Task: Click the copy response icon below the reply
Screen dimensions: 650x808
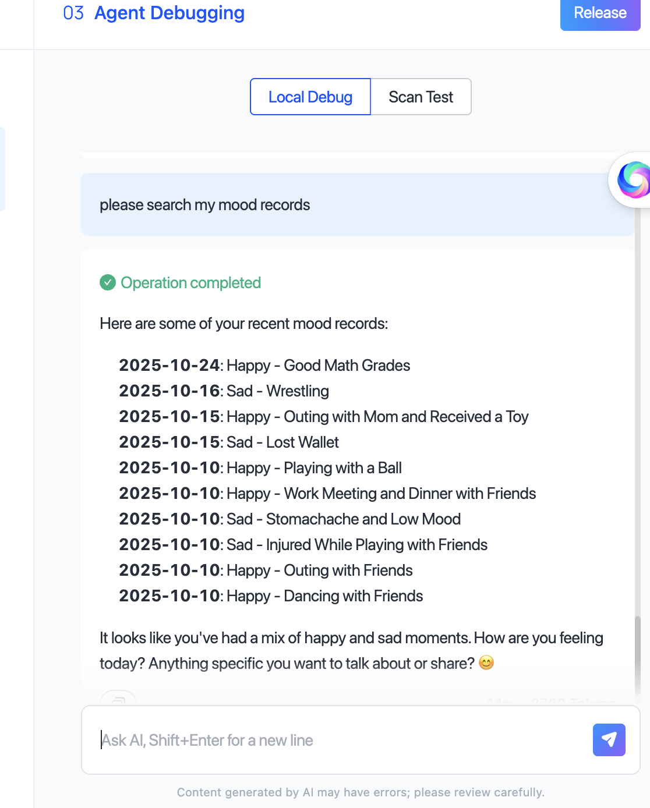Action: pos(118,699)
